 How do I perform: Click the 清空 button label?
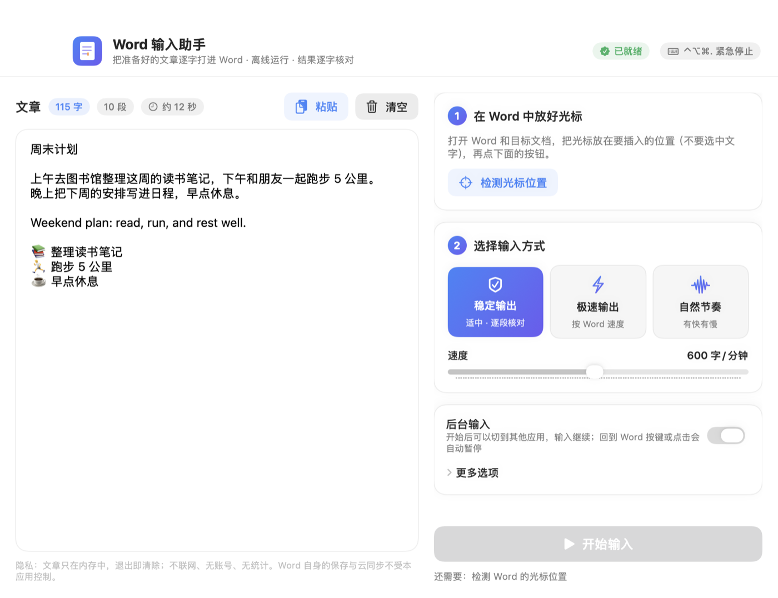396,107
